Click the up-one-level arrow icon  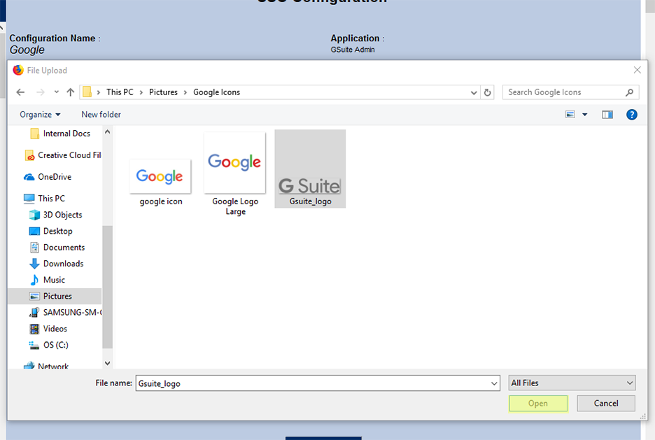pos(69,92)
